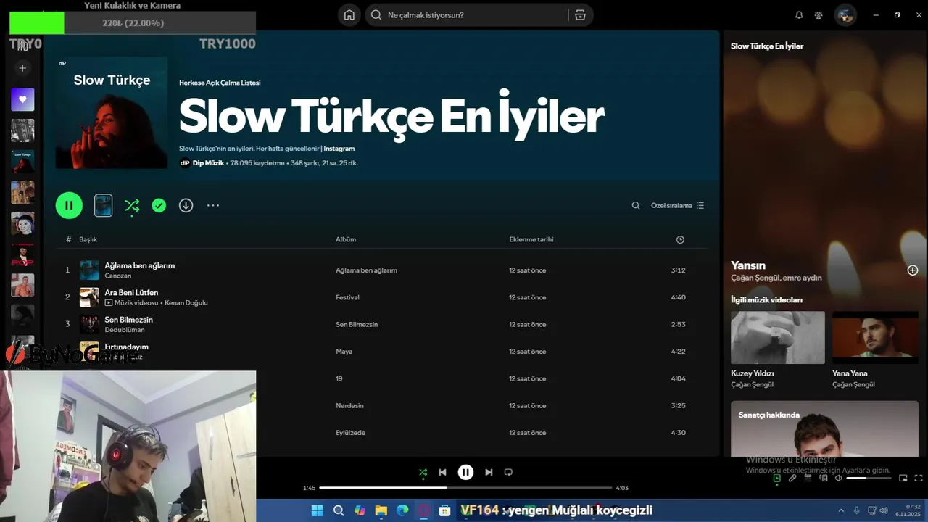Pause the playlist with the large green button
Screen dimensions: 928x522
(69, 205)
